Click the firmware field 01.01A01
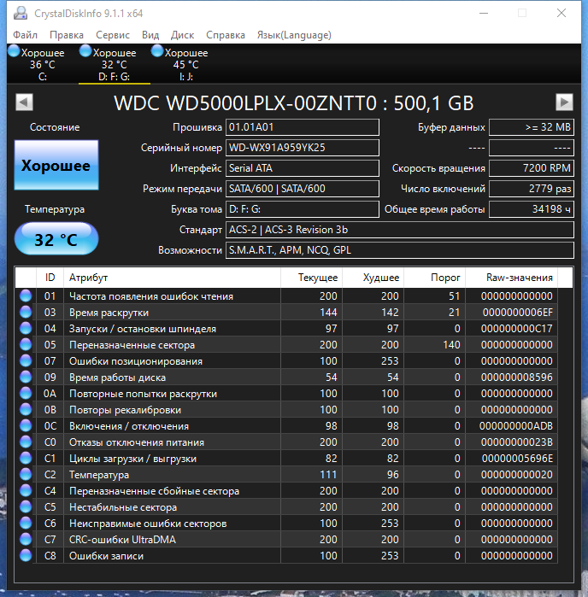 pos(303,127)
